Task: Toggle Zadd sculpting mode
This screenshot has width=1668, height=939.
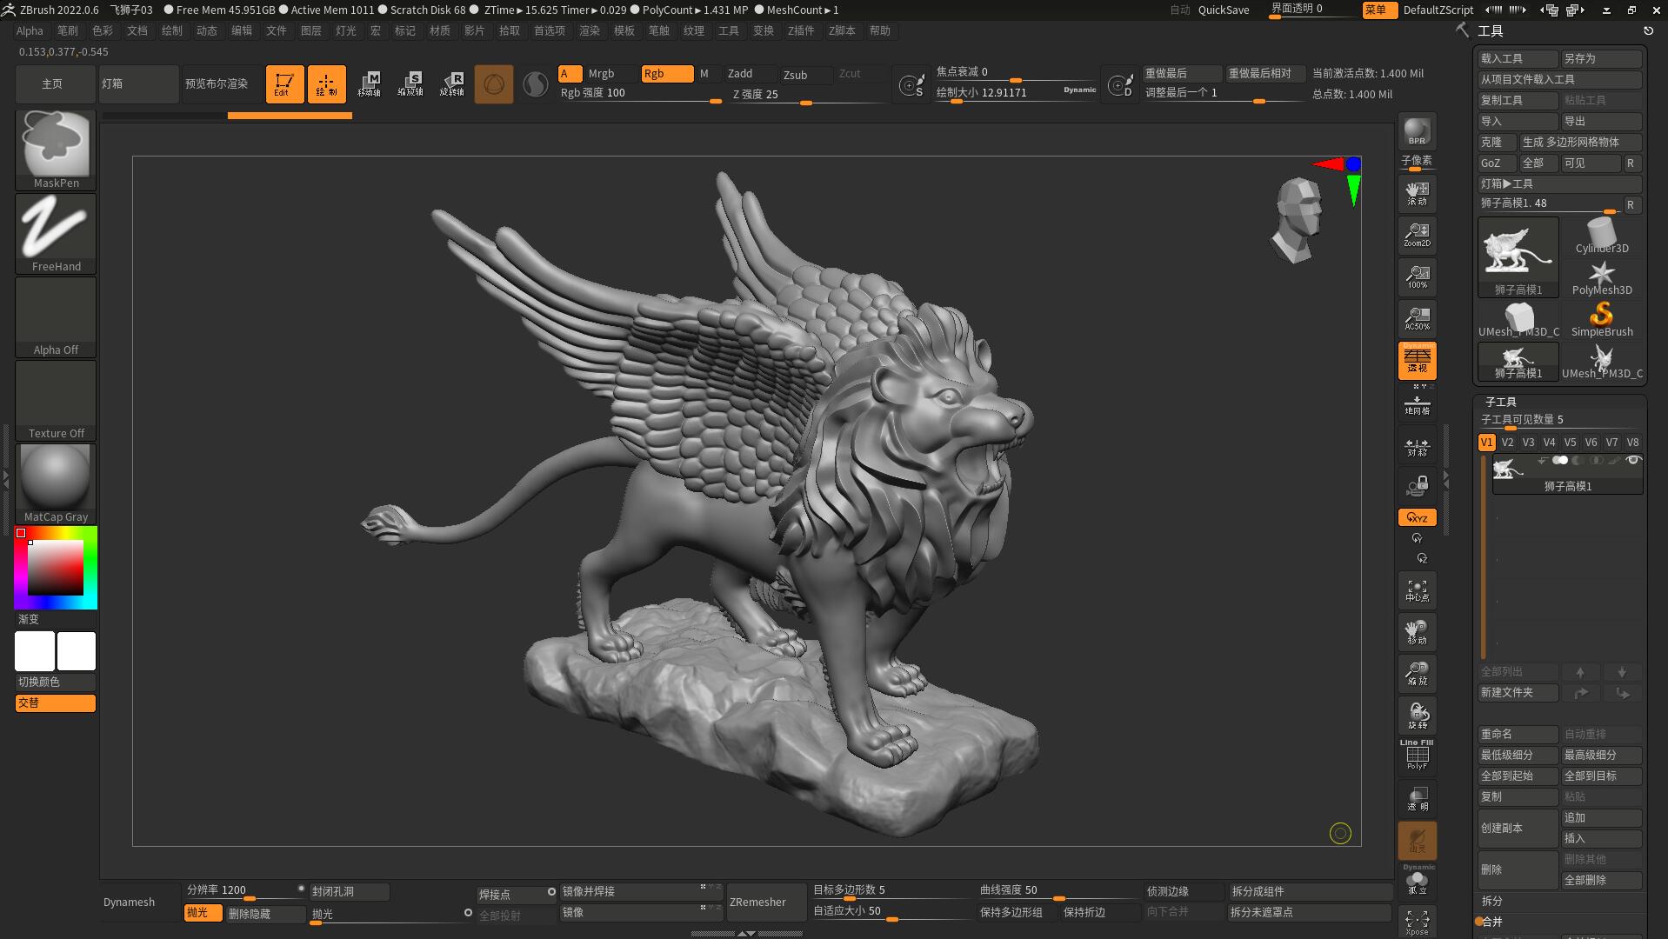Action: pyautogui.click(x=746, y=74)
